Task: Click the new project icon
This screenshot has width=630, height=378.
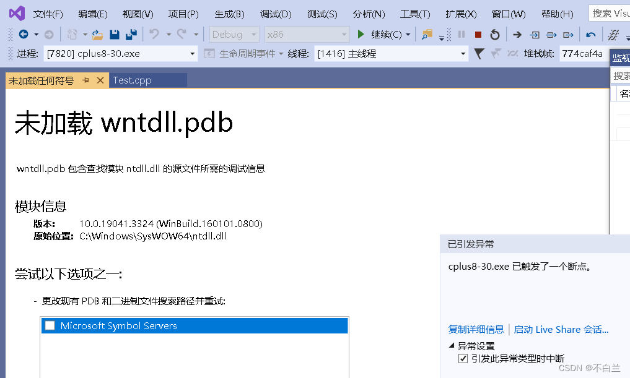Action: pos(72,35)
